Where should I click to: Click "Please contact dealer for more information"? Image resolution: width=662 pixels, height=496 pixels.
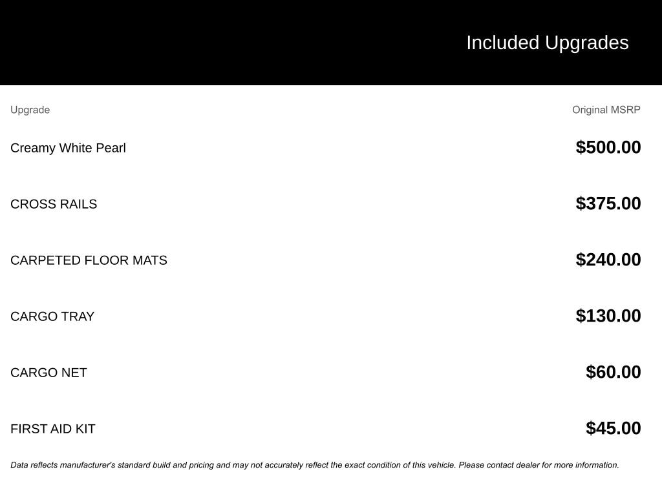(x=539, y=465)
